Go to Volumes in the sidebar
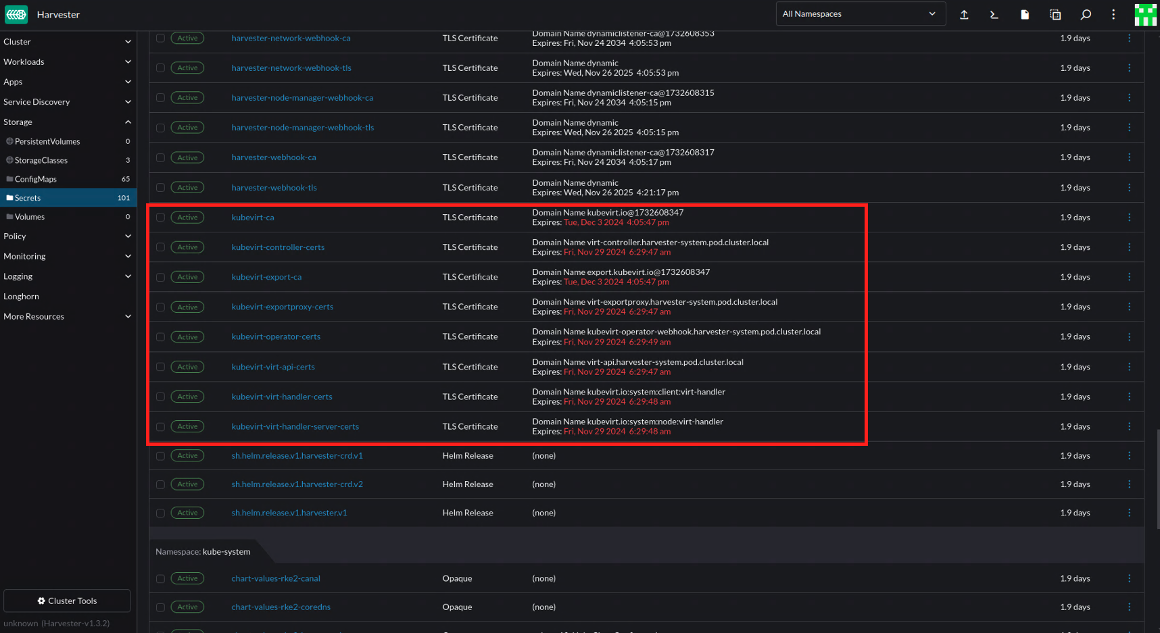Screen dimensions: 1160x633 click(x=68, y=217)
